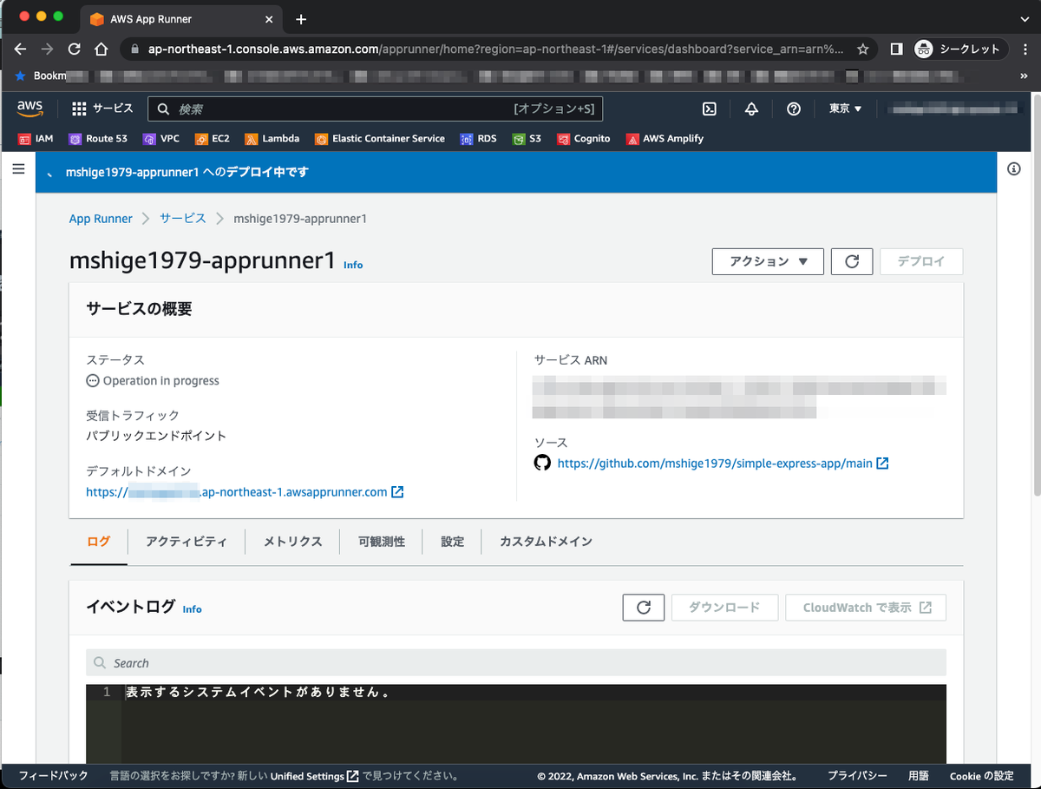
Task: Open the hamburger side navigation menu
Action: 18,168
